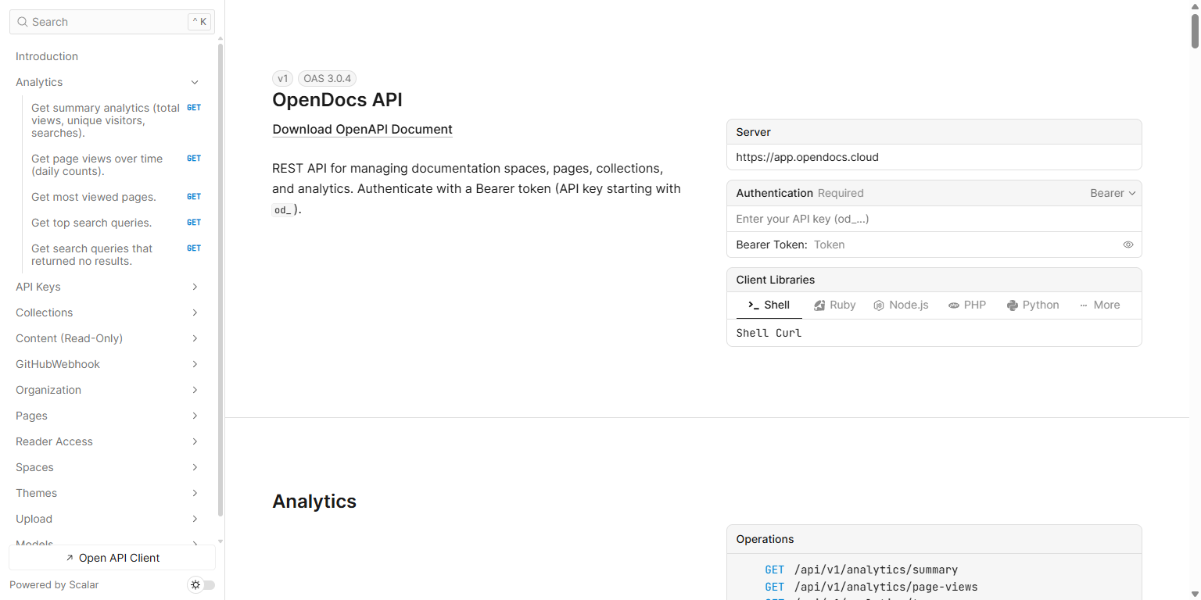This screenshot has height=600, width=1201.
Task: Select the PHP client library icon
Action: point(954,305)
